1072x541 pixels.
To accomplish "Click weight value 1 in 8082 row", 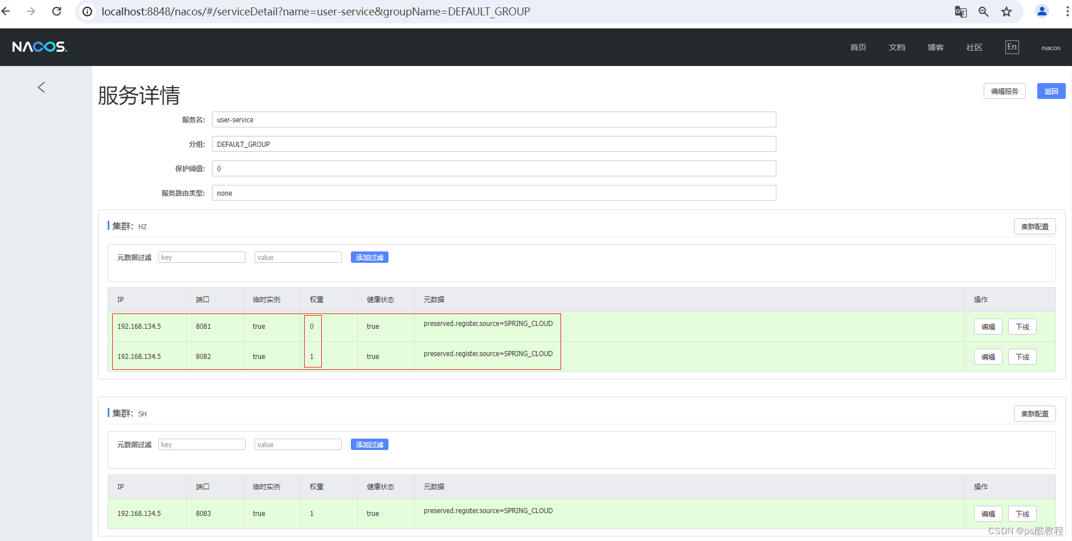I will [312, 357].
